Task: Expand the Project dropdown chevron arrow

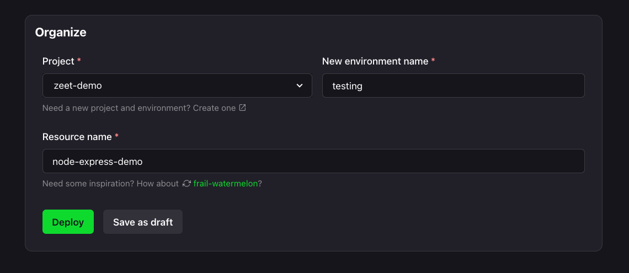Action: point(299,85)
